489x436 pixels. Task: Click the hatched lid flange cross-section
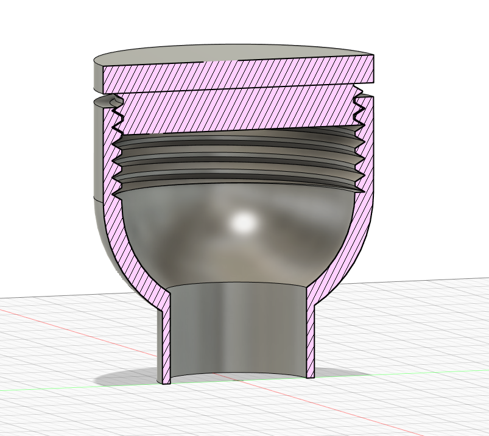pos(239,73)
